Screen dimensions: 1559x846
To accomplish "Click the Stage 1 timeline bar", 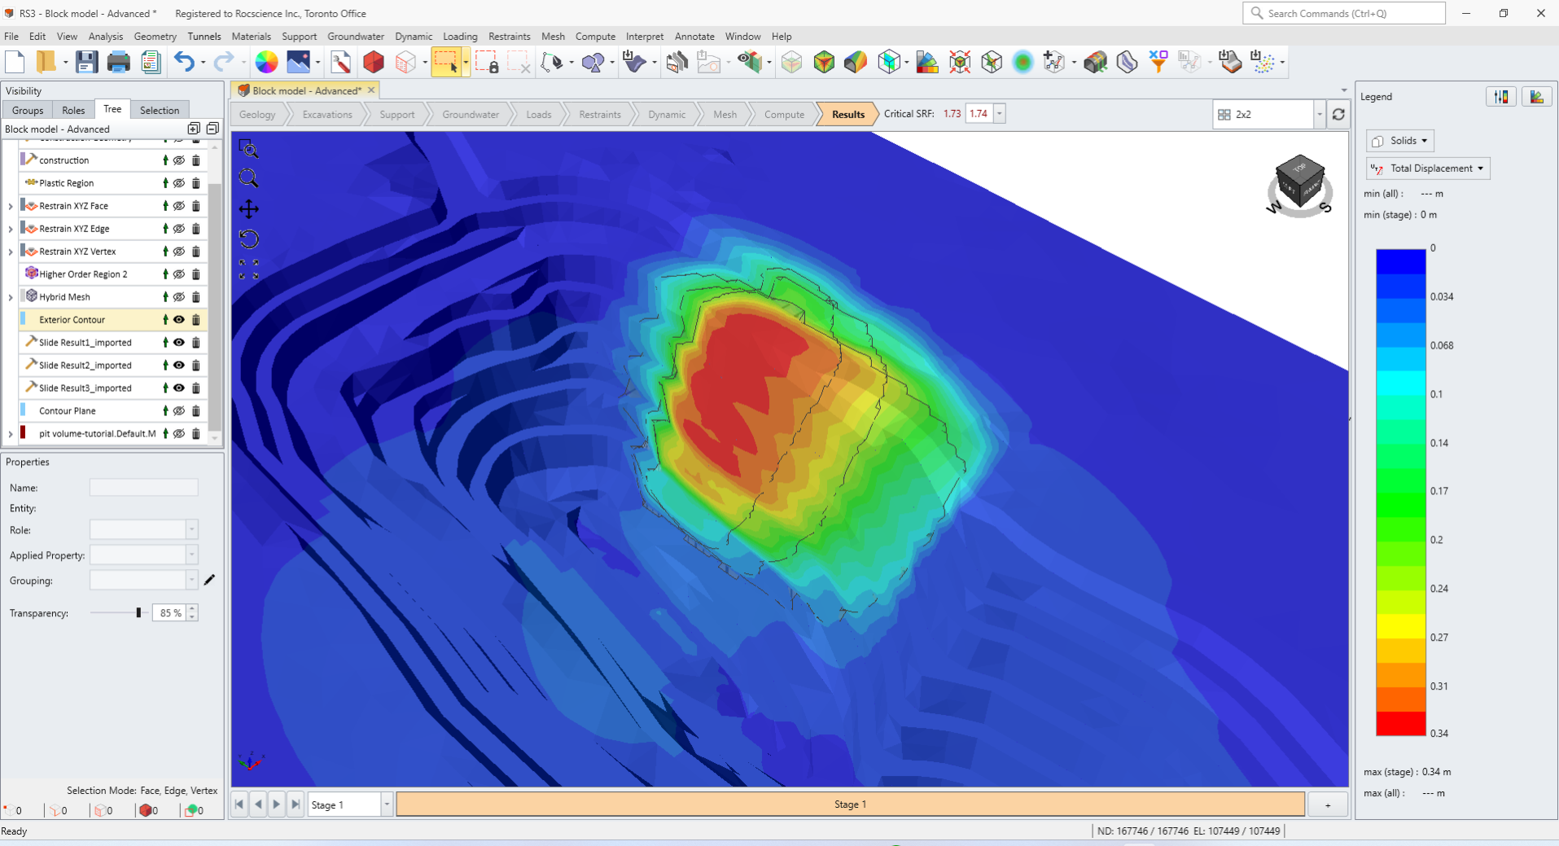I will (x=850, y=804).
